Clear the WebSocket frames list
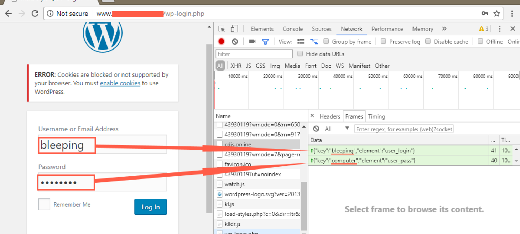This screenshot has height=234, width=520. coord(316,129)
